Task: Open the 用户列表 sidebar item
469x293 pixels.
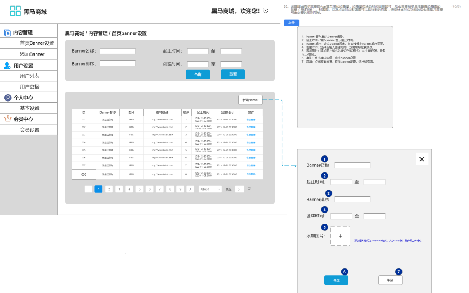Action: pos(29,76)
